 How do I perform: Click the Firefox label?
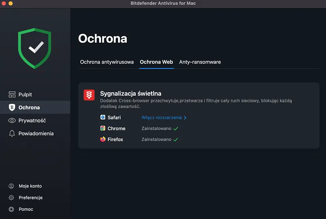click(x=115, y=139)
